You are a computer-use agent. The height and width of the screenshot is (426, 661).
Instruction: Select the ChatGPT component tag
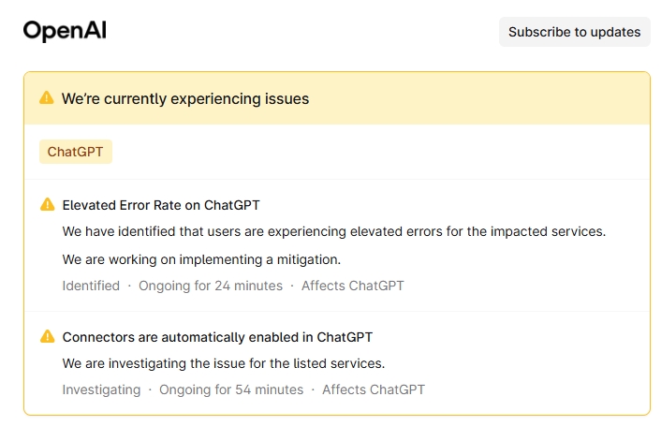click(x=75, y=152)
